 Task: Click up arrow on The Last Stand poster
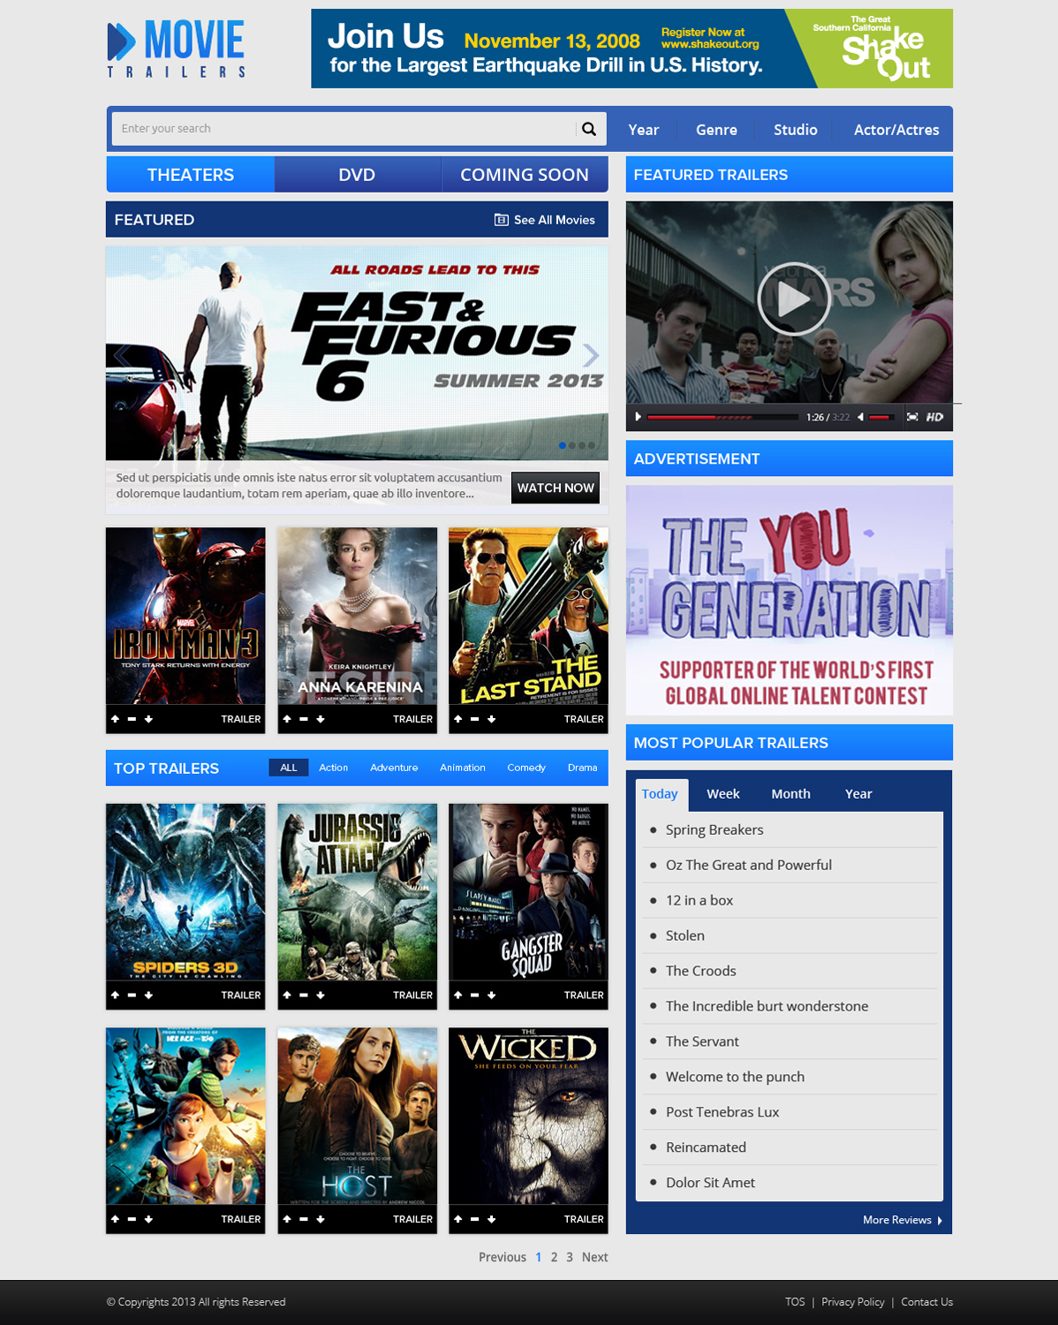(x=457, y=719)
